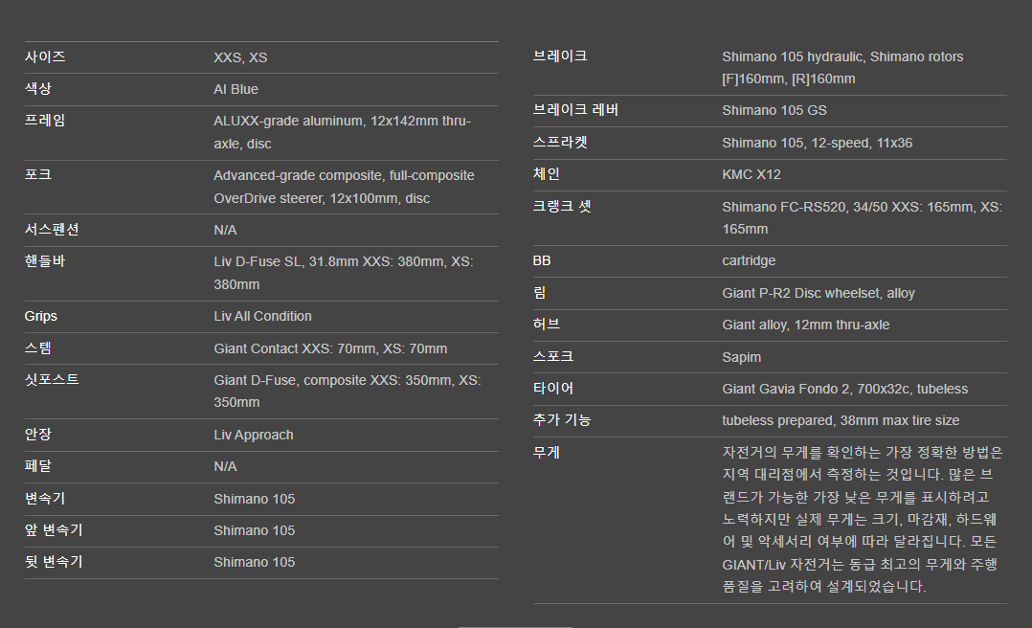Select 'Shimano 105, 12-speed, 11x36' sprocket value
The image size is (1032, 628).
[x=817, y=143]
